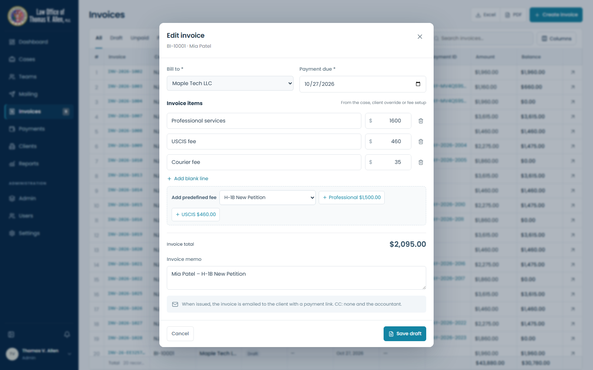Add USCIS $460.00 predefined fee
The width and height of the screenshot is (593, 370).
(196, 215)
